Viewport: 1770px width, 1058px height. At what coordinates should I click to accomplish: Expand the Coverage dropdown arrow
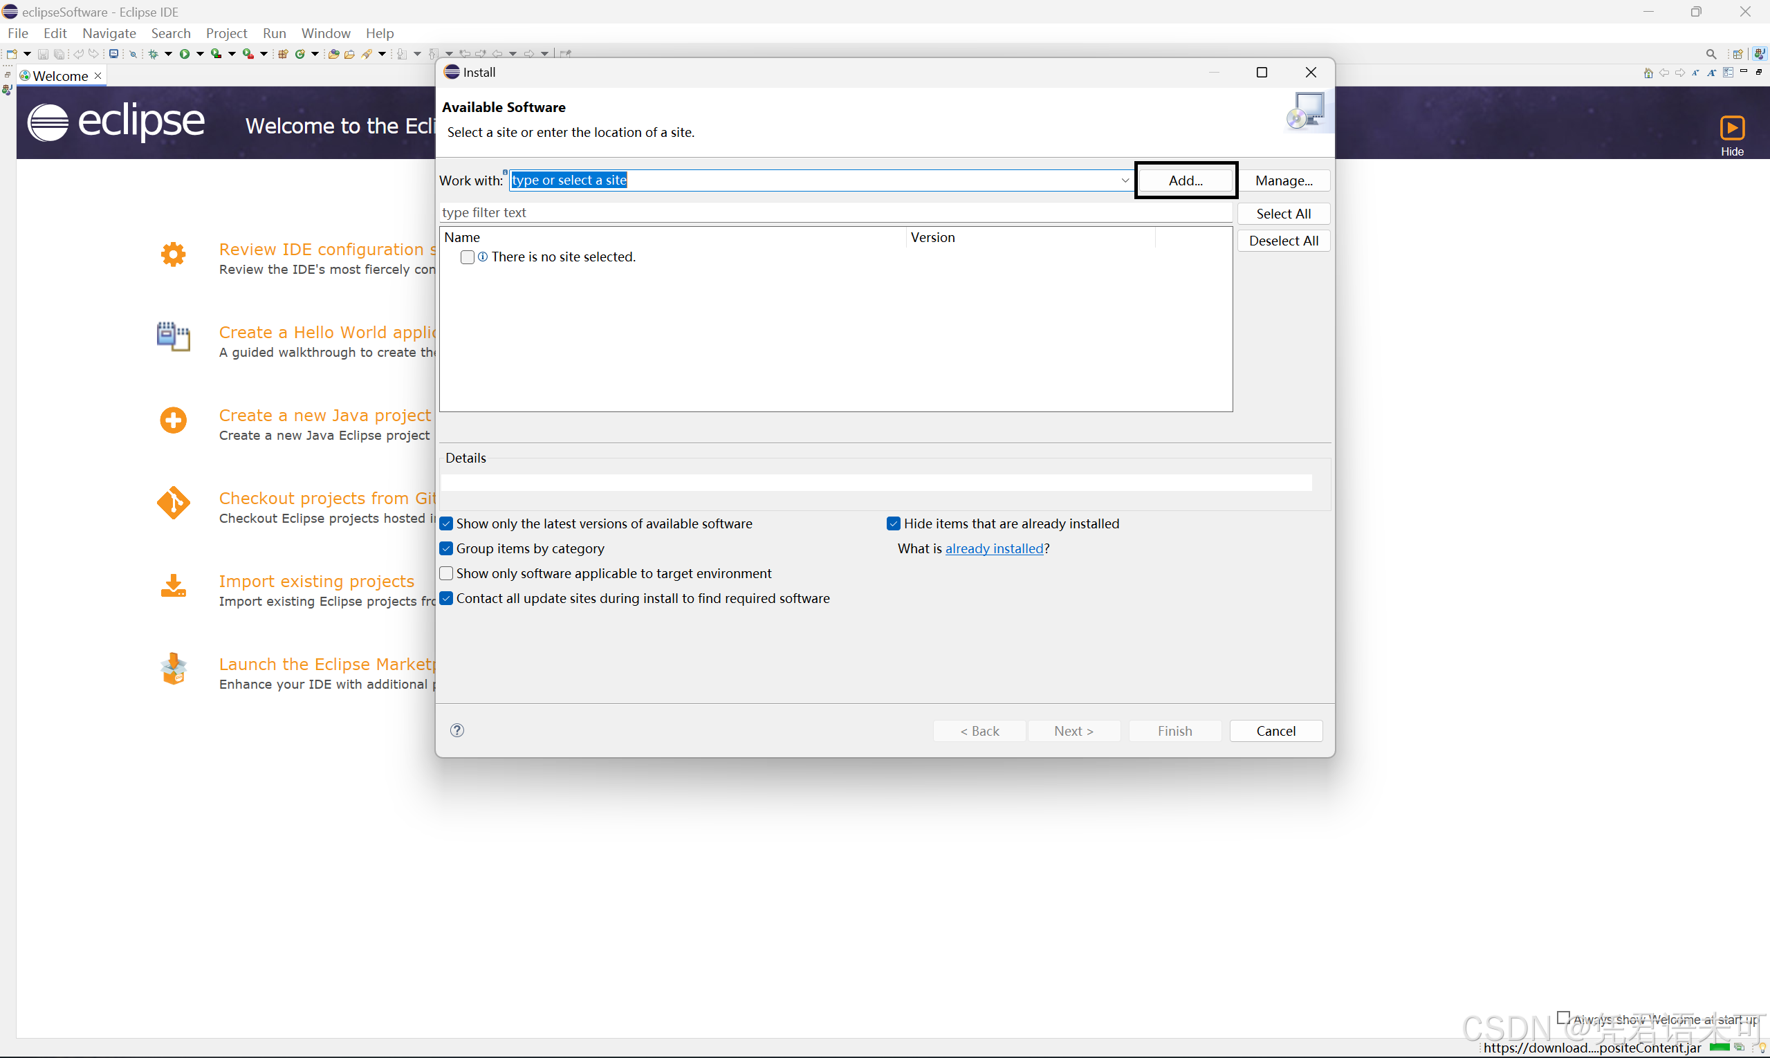point(232,53)
